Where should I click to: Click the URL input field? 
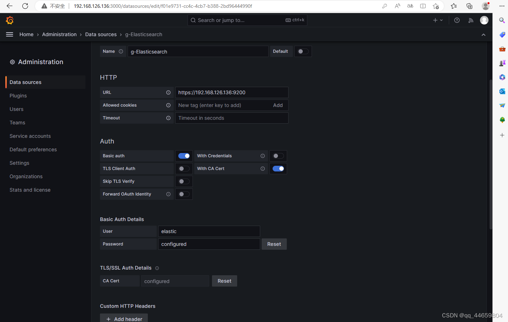(232, 92)
